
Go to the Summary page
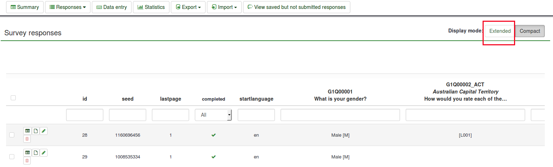[x=25, y=7]
